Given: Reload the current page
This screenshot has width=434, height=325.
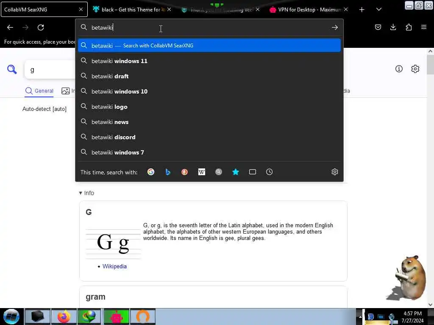Looking at the screenshot, I should tap(41, 28).
